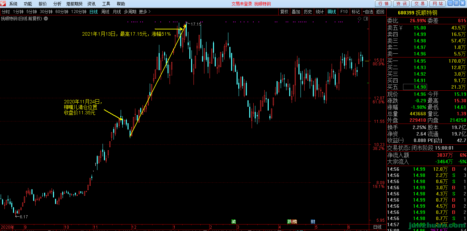Click the 大宗流入 value -3464万
This screenshot has width=467, height=231.
pos(444,162)
